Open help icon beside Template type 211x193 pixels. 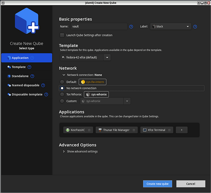[29, 67]
